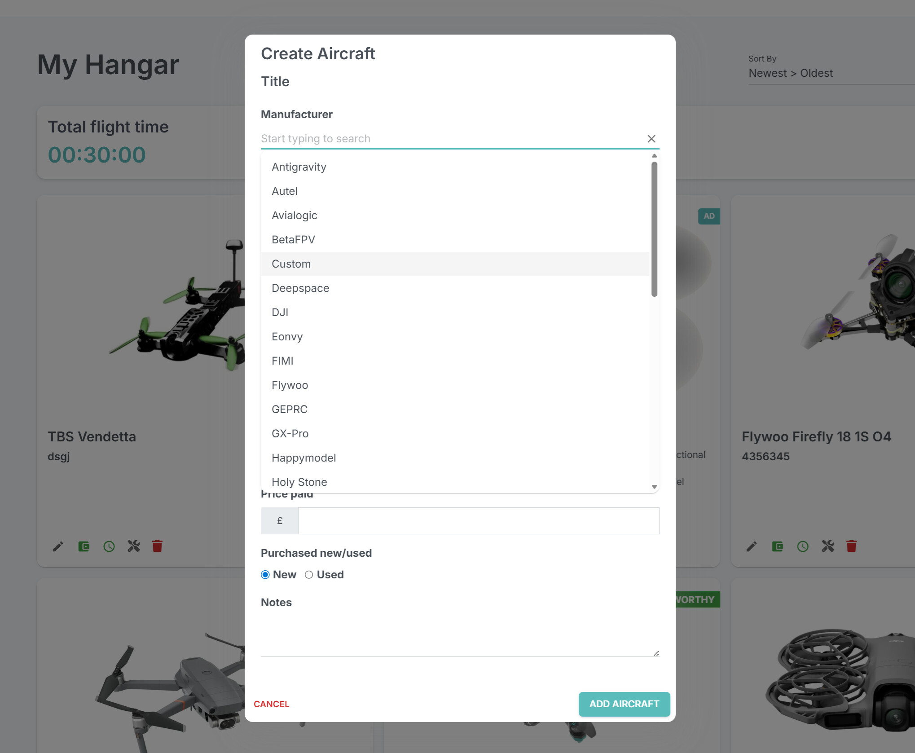This screenshot has height=753, width=915.
Task: Edit Flywoo Firefly with pencil icon
Action: 752,546
